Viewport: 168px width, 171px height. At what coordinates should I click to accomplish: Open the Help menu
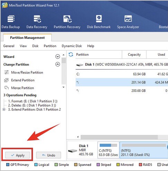click(91, 46)
